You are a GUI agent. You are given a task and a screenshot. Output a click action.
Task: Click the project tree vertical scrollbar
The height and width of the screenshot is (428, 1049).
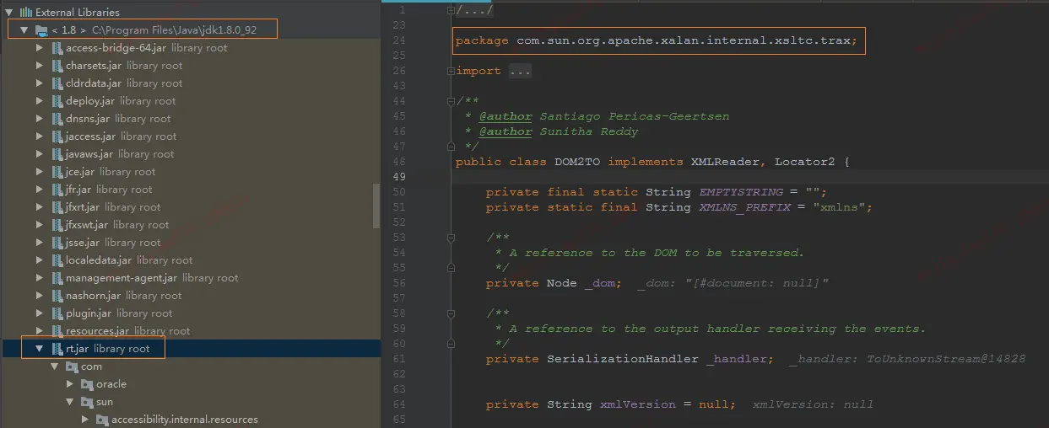pos(376,206)
